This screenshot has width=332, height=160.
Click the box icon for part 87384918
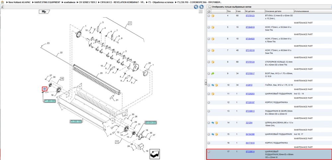(213, 27)
